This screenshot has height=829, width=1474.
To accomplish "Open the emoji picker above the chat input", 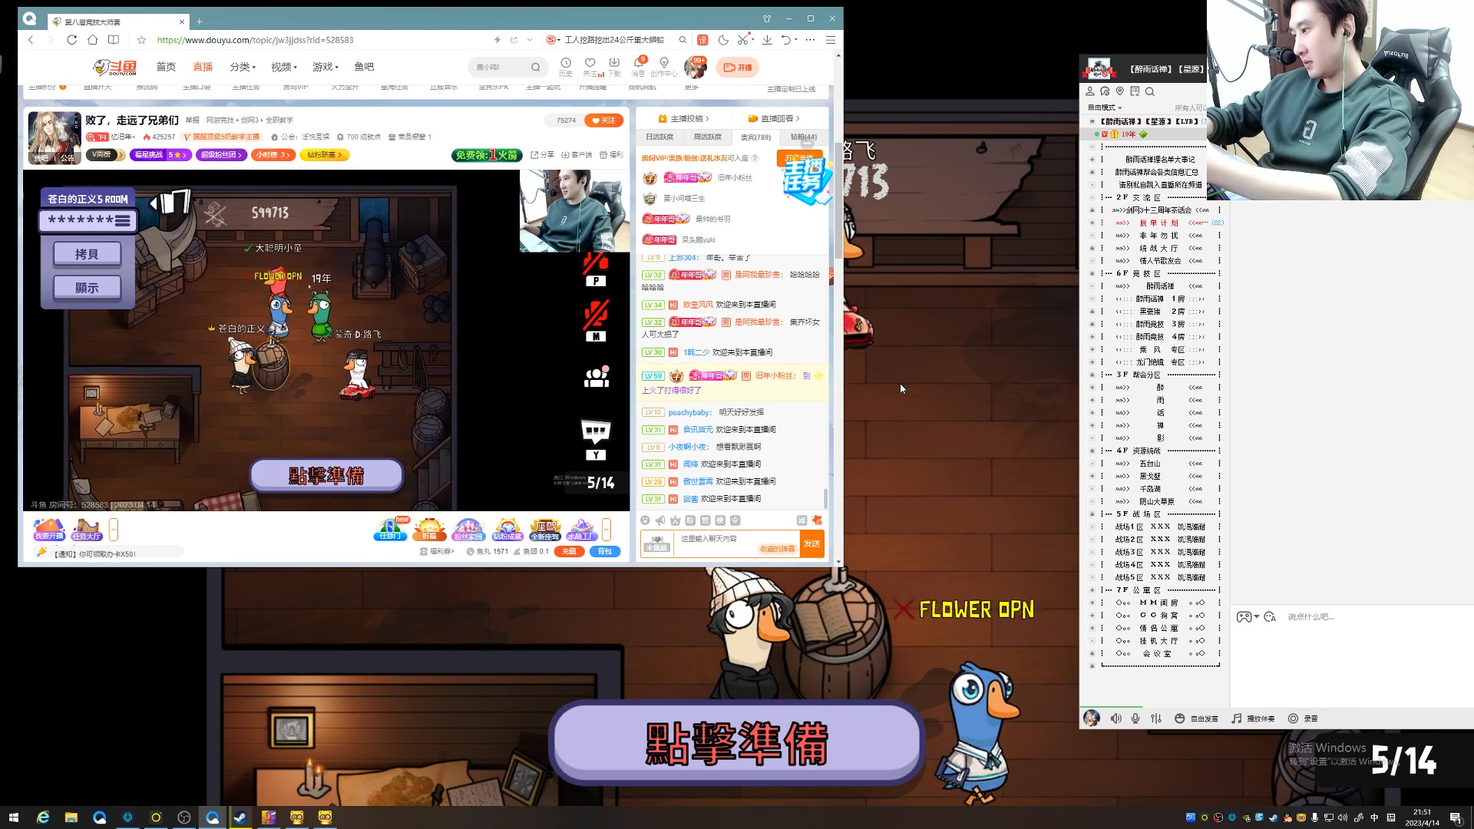I will 646,520.
